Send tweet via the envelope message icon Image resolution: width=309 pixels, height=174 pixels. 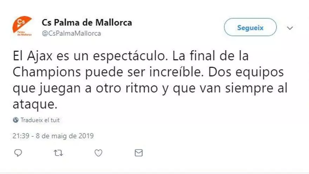tap(139, 153)
